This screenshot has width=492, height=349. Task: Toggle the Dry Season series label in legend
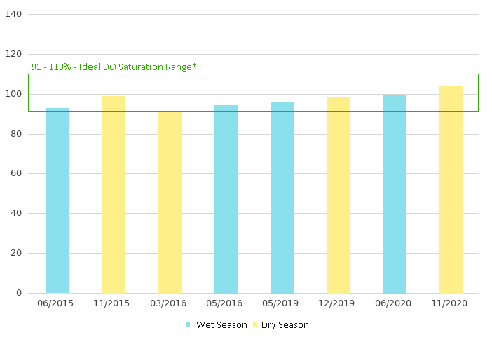click(285, 325)
